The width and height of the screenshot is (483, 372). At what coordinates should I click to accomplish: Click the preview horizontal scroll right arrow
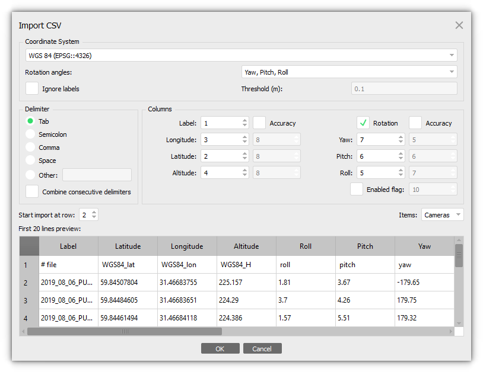(450, 331)
